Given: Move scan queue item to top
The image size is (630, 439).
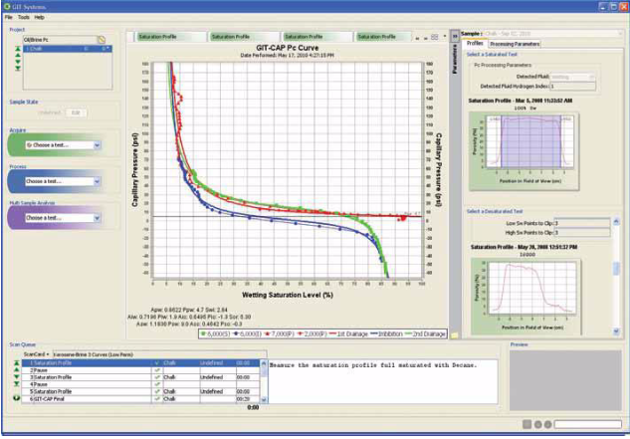Looking at the screenshot, I should (x=17, y=363).
